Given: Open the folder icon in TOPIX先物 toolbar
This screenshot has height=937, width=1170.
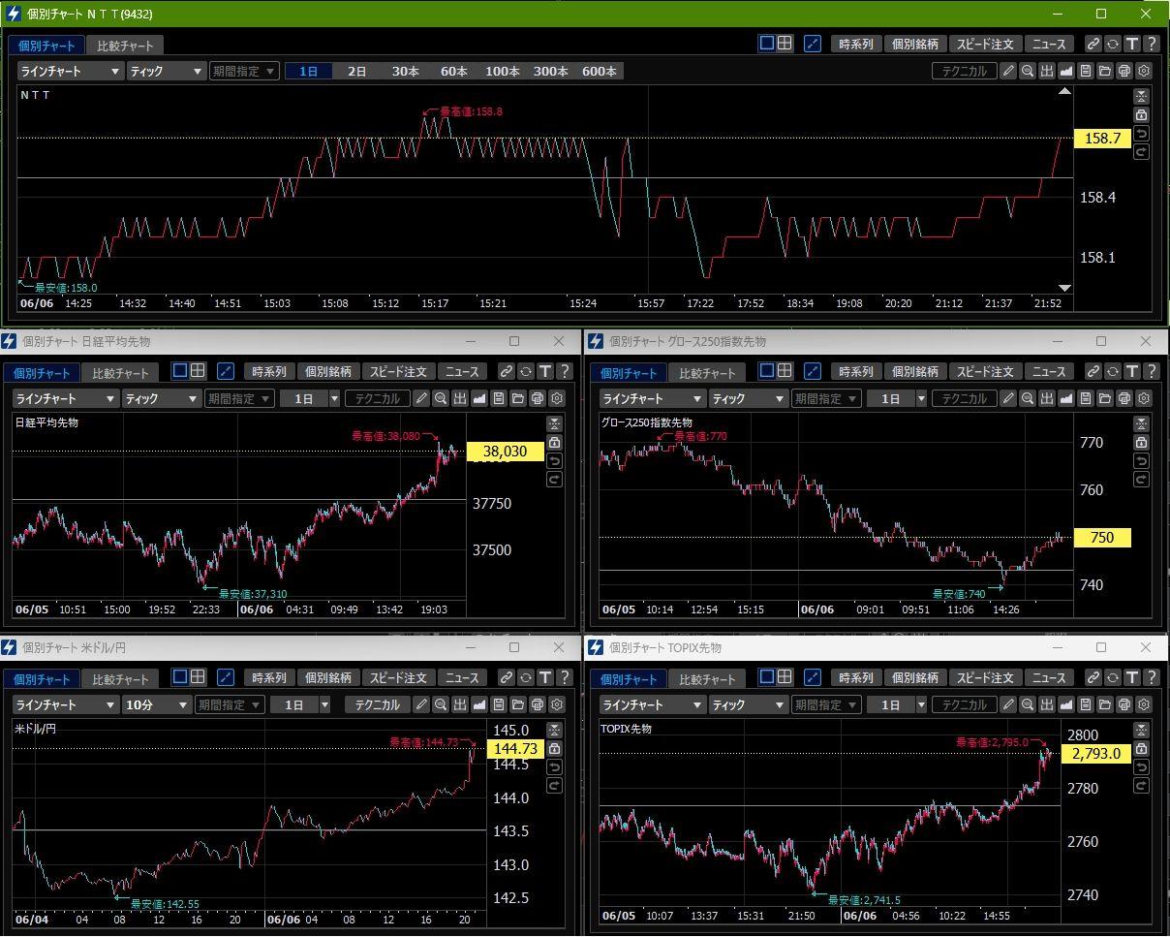Looking at the screenshot, I should point(1105,704).
